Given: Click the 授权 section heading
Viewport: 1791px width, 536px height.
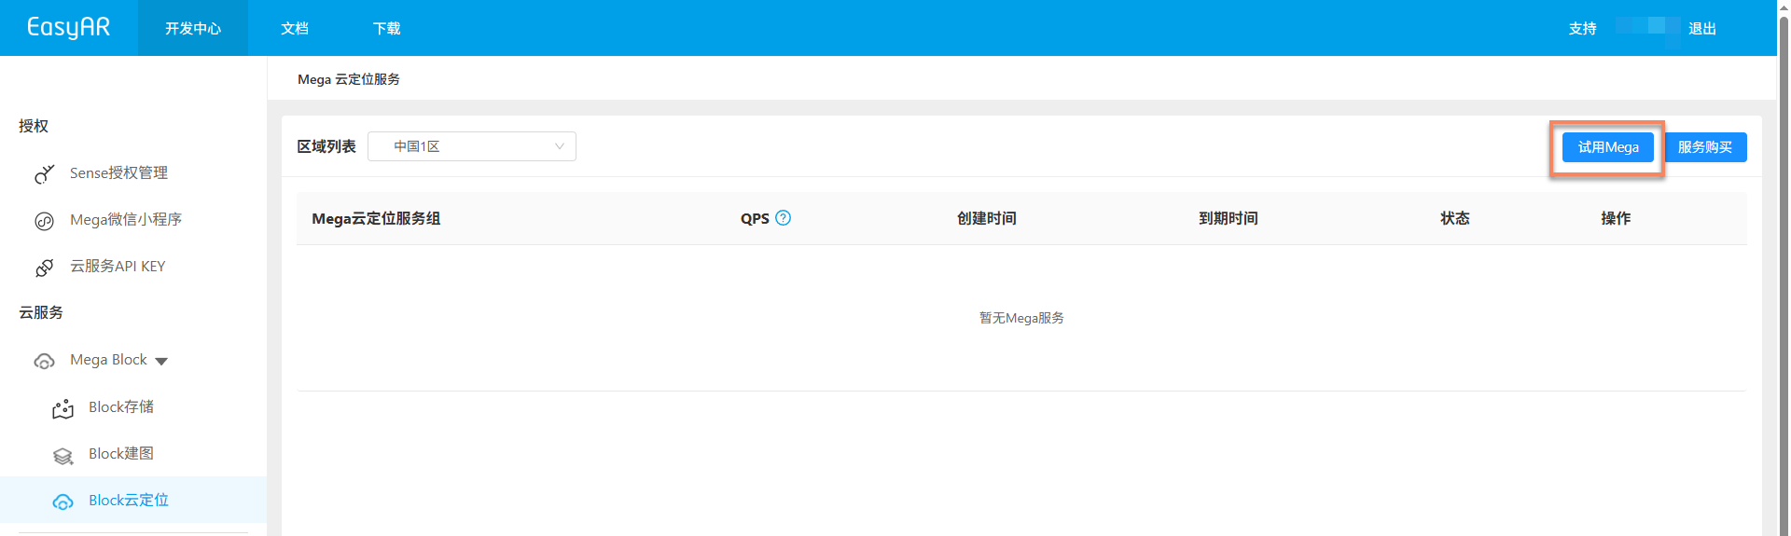Looking at the screenshot, I should [x=34, y=126].
